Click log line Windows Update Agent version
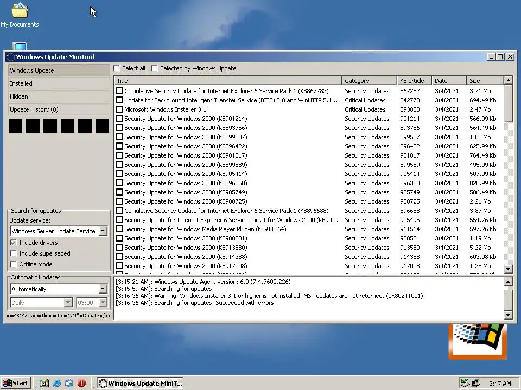Screen dimensions: 521x390 click(x=203, y=282)
